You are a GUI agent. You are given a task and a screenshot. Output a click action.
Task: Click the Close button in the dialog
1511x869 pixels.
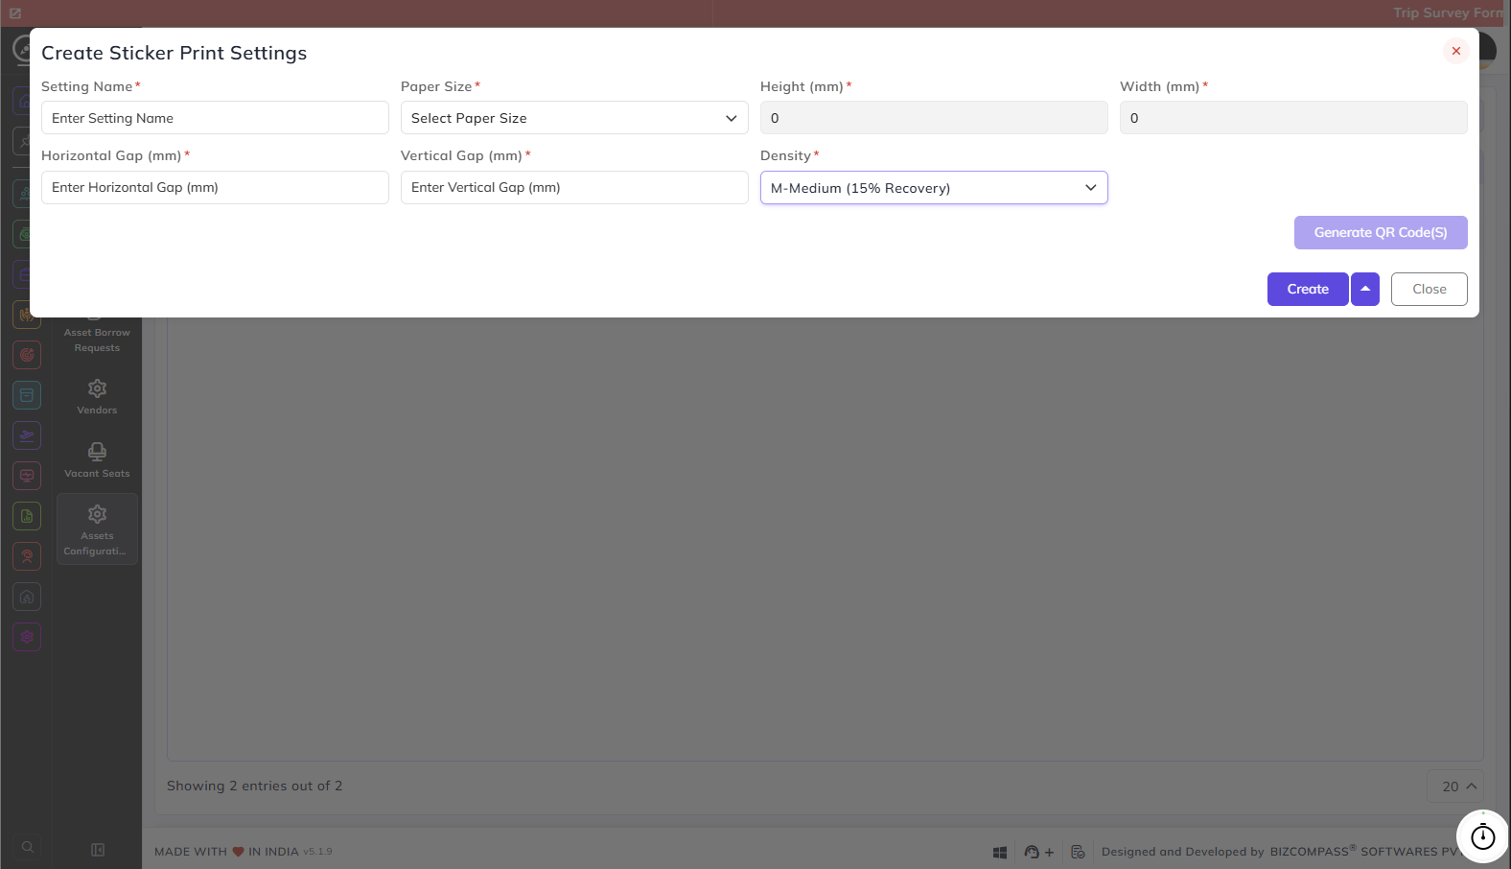[x=1429, y=289]
